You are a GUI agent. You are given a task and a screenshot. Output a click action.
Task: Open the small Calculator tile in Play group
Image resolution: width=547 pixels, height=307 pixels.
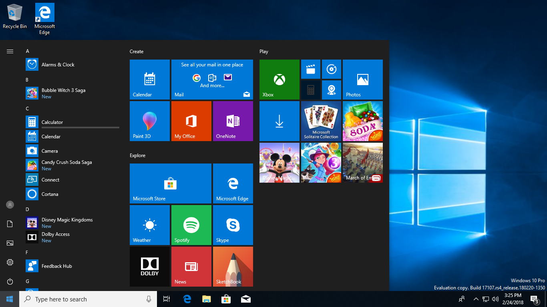[x=311, y=90]
